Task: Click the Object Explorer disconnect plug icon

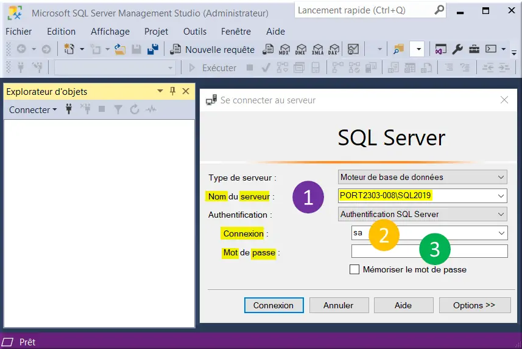Action: click(x=85, y=109)
